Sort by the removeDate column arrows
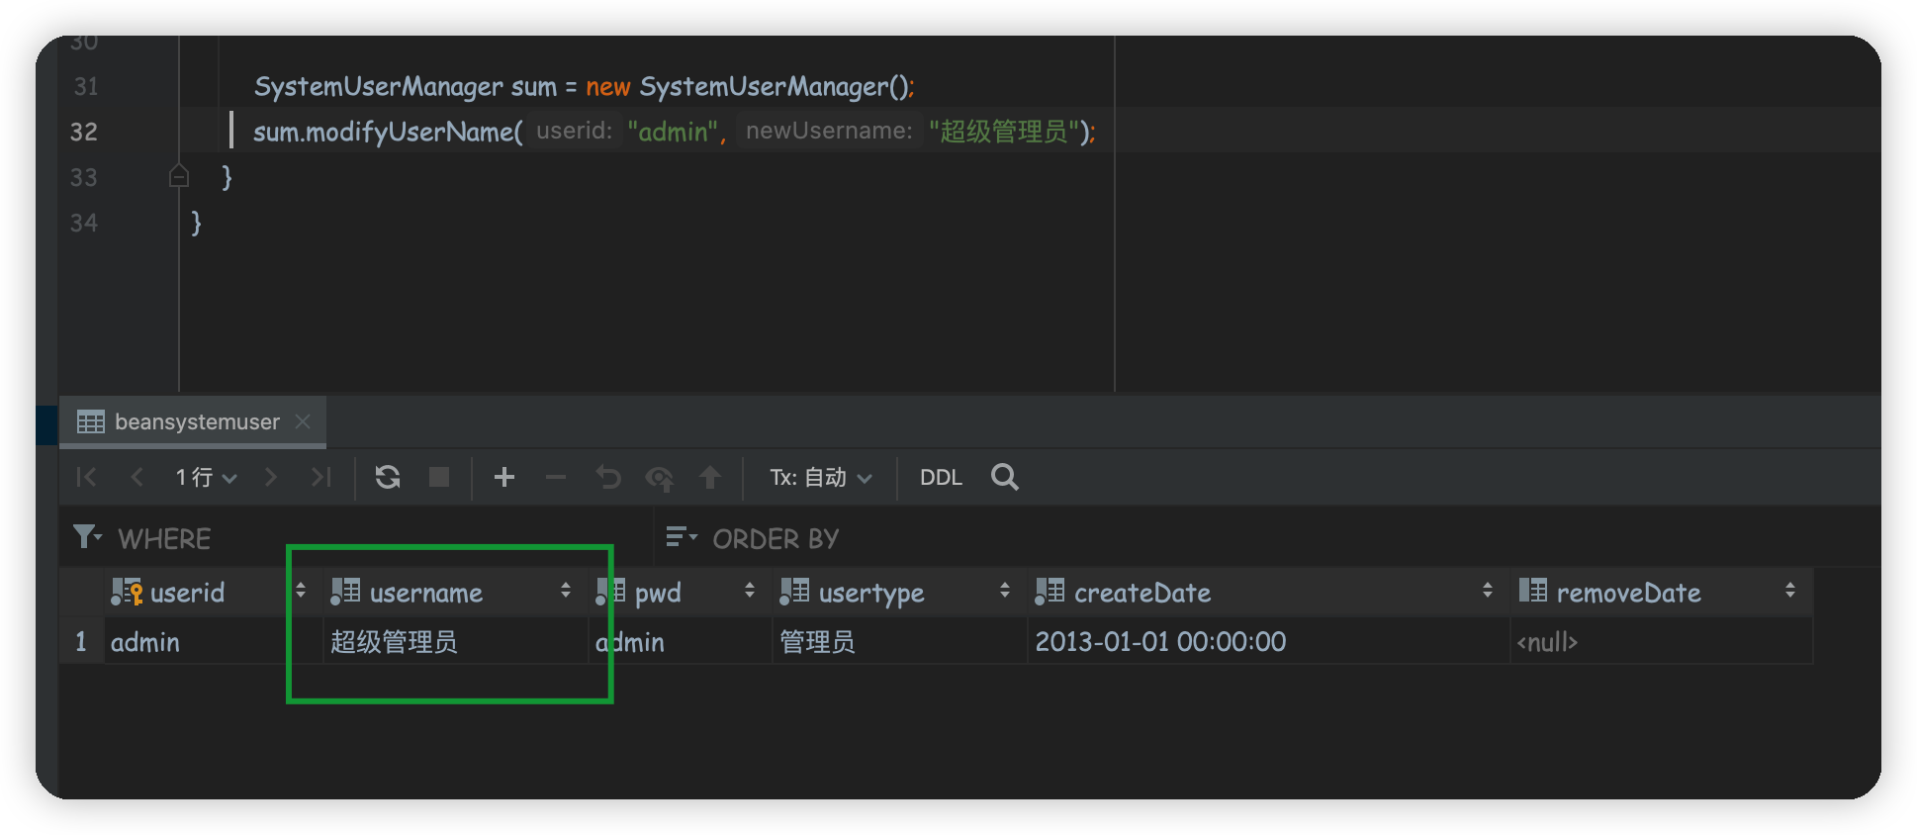The height and width of the screenshot is (835, 1917). click(1790, 592)
